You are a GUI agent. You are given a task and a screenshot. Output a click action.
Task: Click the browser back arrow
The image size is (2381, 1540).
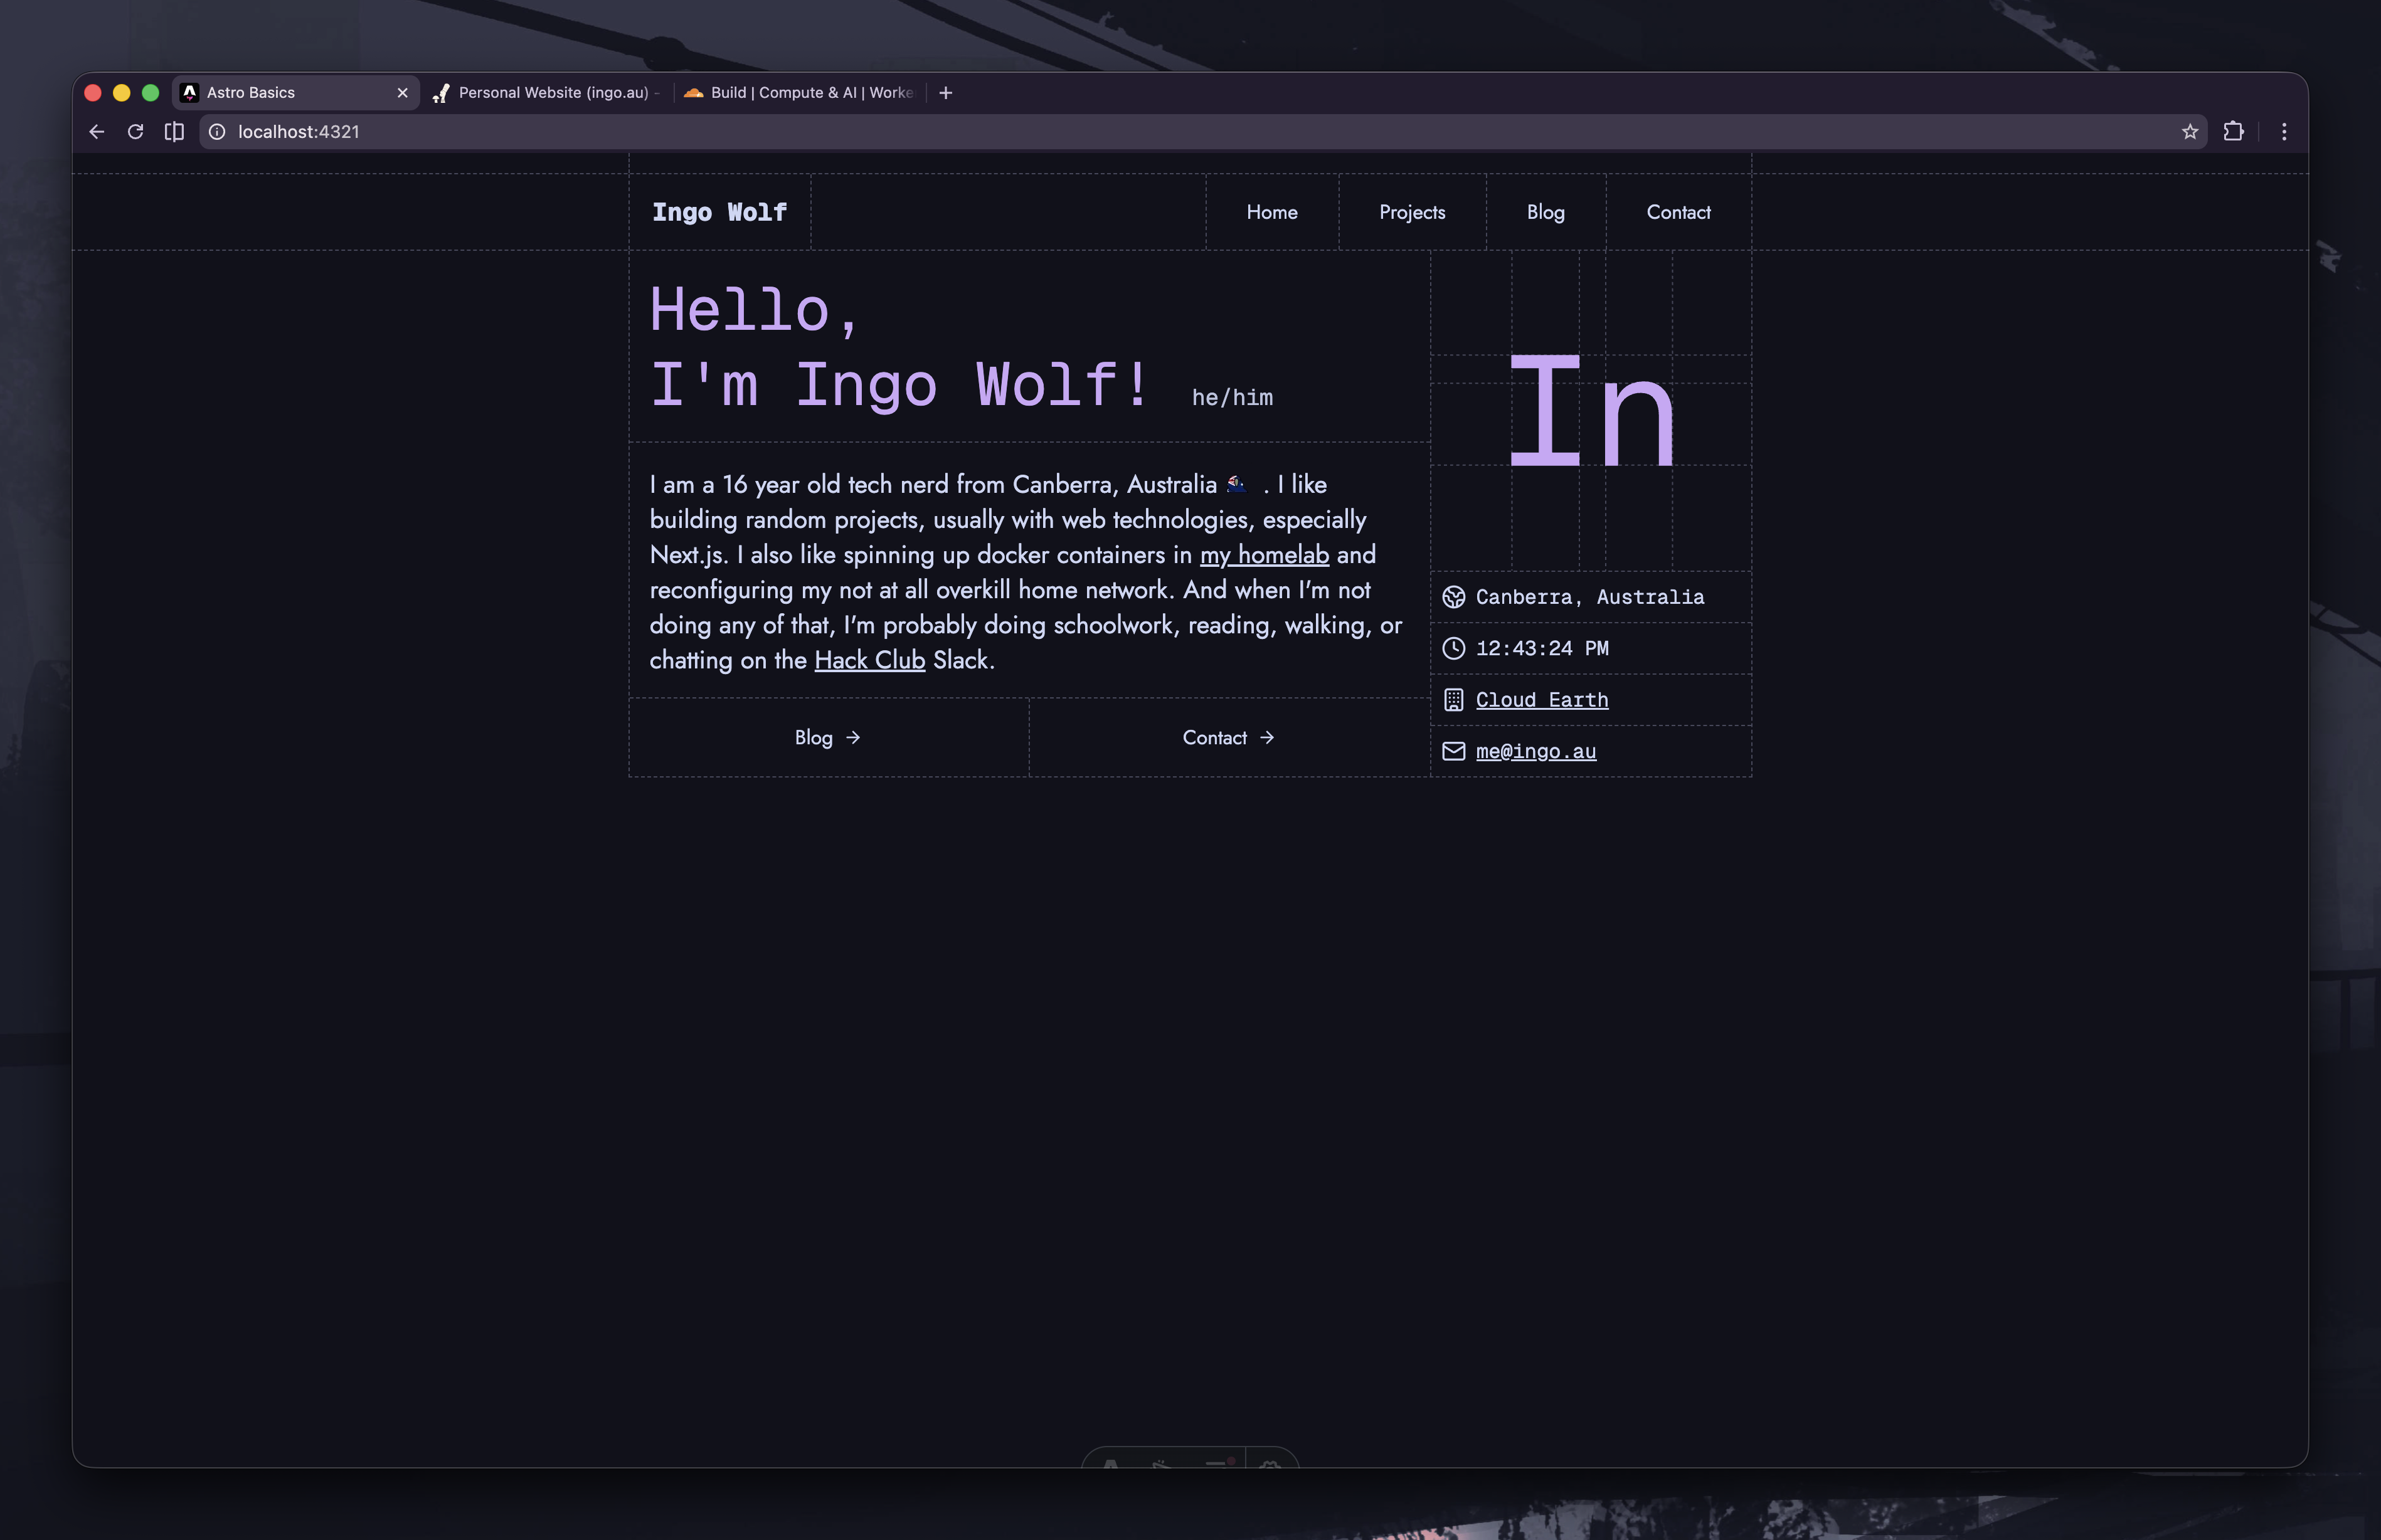click(97, 132)
